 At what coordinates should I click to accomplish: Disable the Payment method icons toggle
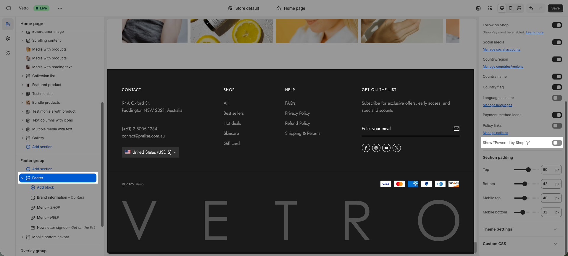[557, 115]
